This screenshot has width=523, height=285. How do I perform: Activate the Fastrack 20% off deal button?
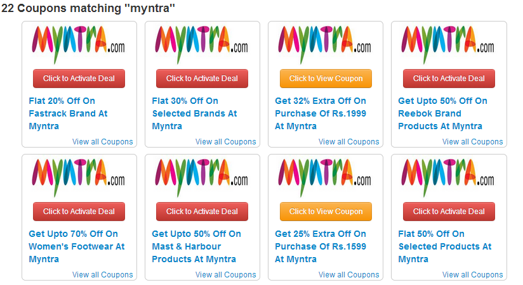(79, 79)
